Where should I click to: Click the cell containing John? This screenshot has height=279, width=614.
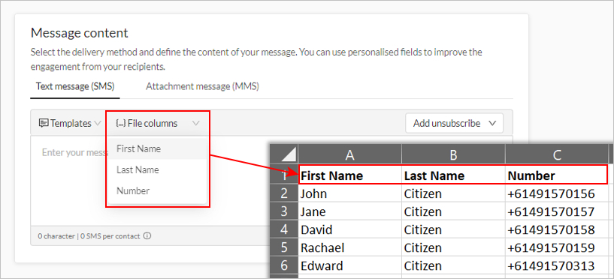click(x=350, y=193)
